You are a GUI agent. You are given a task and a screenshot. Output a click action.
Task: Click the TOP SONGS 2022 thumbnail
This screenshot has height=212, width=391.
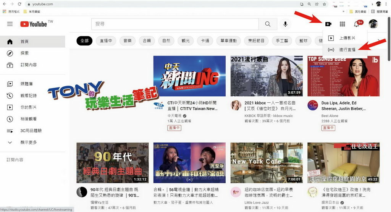coord(344,76)
